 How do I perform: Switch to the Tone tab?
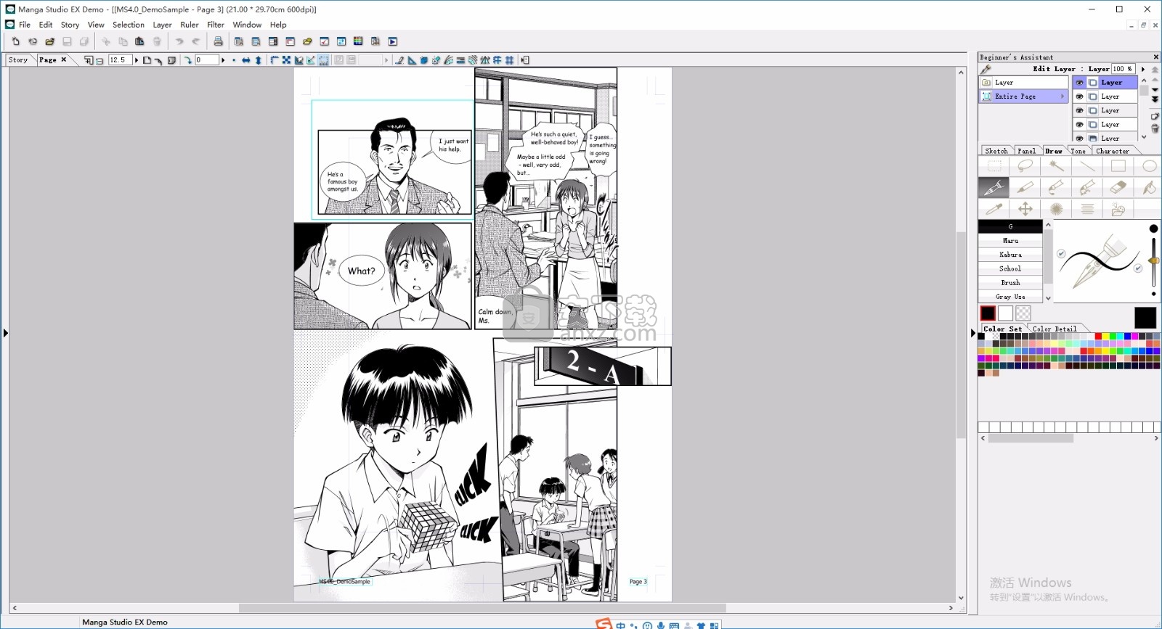1078,151
